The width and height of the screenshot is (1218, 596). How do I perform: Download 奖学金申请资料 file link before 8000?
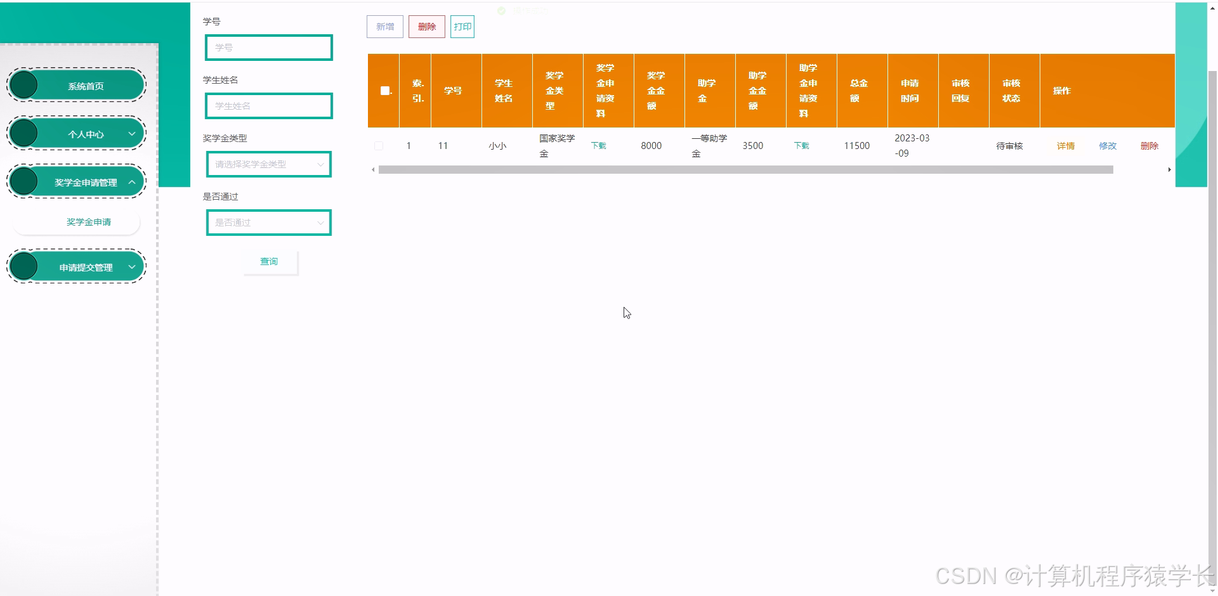599,146
